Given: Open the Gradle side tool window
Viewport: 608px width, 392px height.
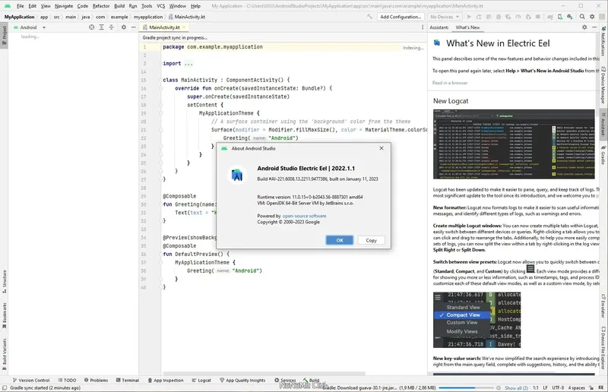Looking at the screenshot, I should point(603,155).
